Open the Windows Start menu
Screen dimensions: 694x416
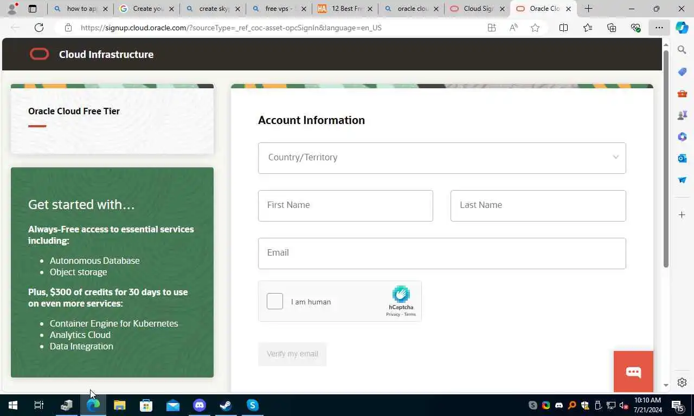pos(13,405)
